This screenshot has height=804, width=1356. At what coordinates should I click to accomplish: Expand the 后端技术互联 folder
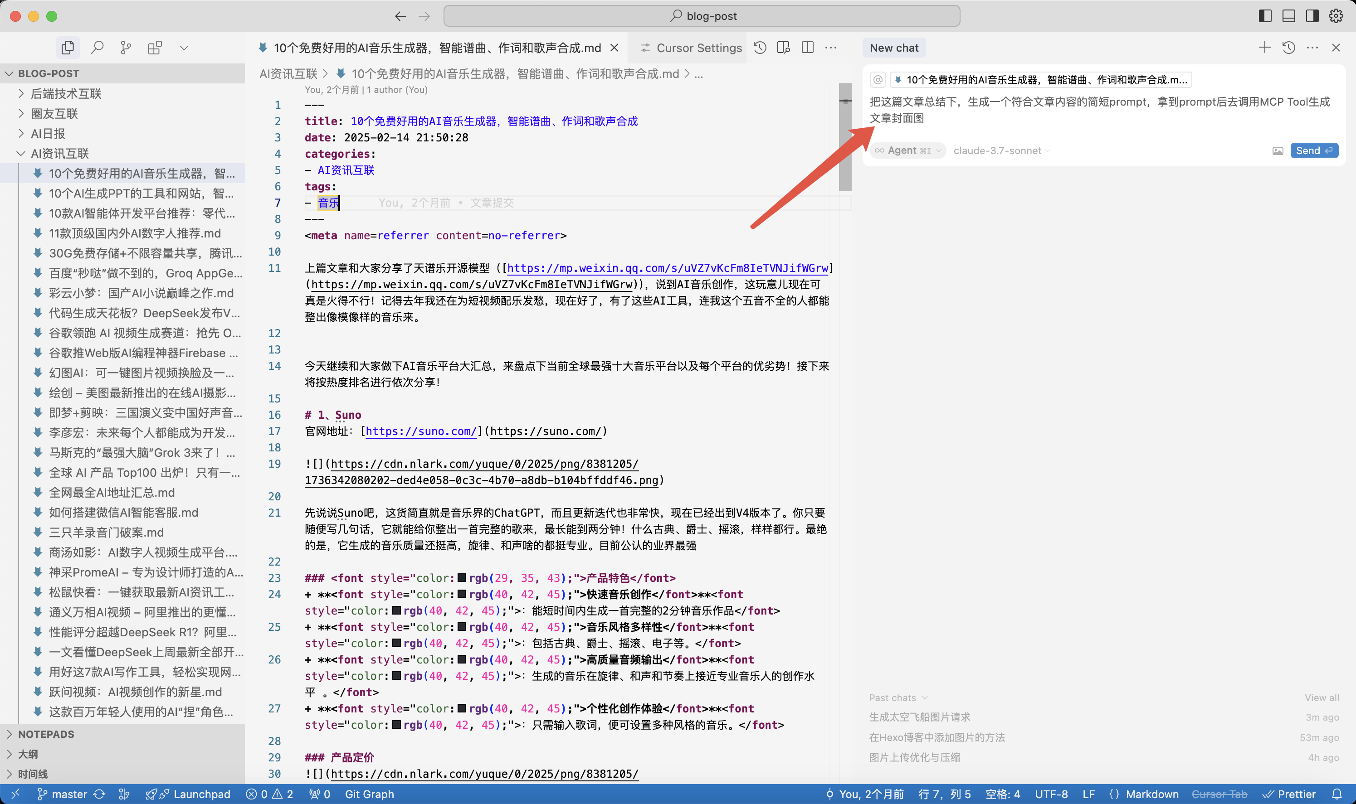pos(66,94)
